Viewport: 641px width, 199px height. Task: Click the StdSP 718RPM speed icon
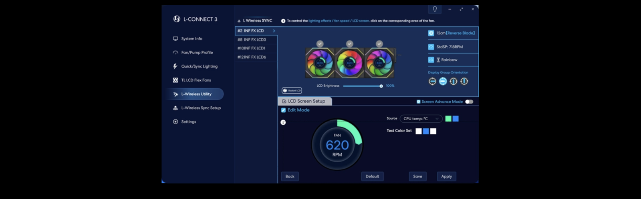pyautogui.click(x=431, y=47)
